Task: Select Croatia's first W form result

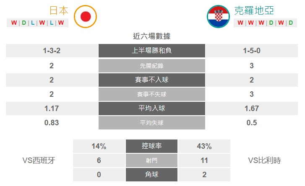Action: 240,23
